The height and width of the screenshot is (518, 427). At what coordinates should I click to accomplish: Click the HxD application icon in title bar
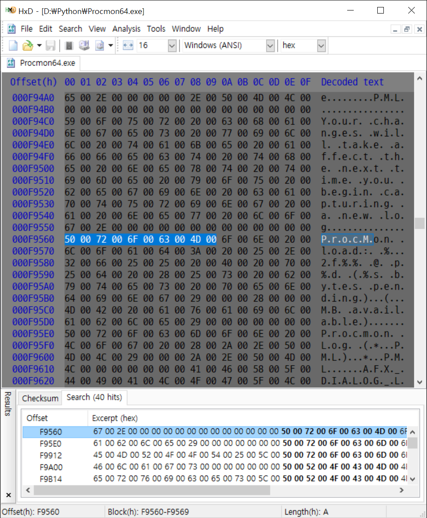click(10, 10)
